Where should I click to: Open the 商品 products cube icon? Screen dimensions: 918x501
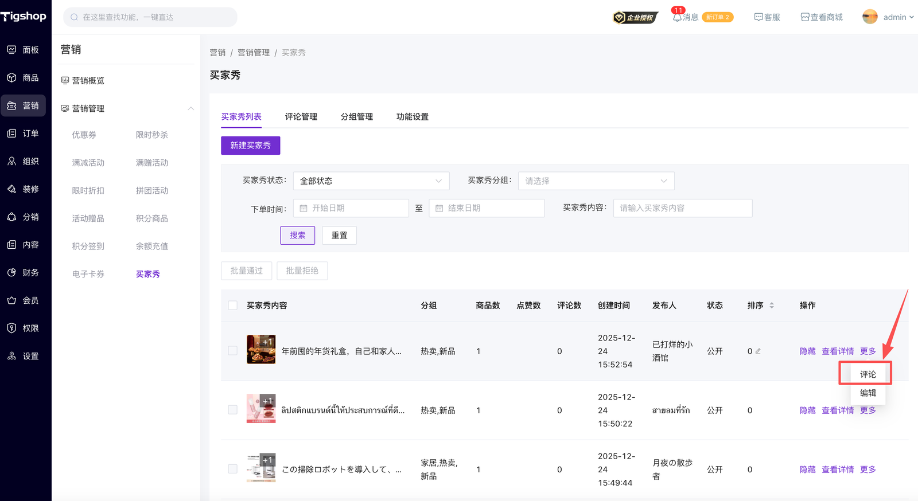click(x=11, y=77)
